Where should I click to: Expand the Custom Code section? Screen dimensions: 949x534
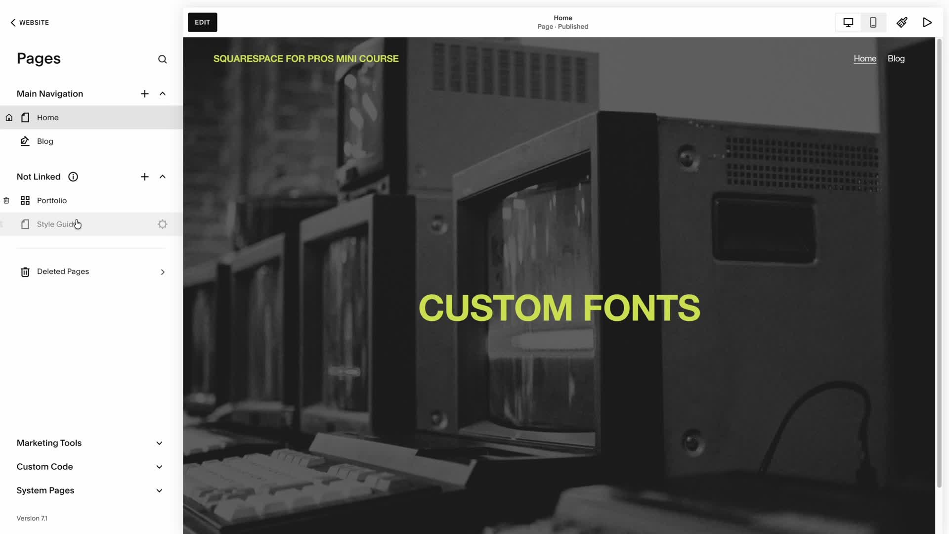click(x=159, y=467)
